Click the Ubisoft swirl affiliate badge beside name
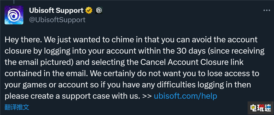 pos(99,11)
